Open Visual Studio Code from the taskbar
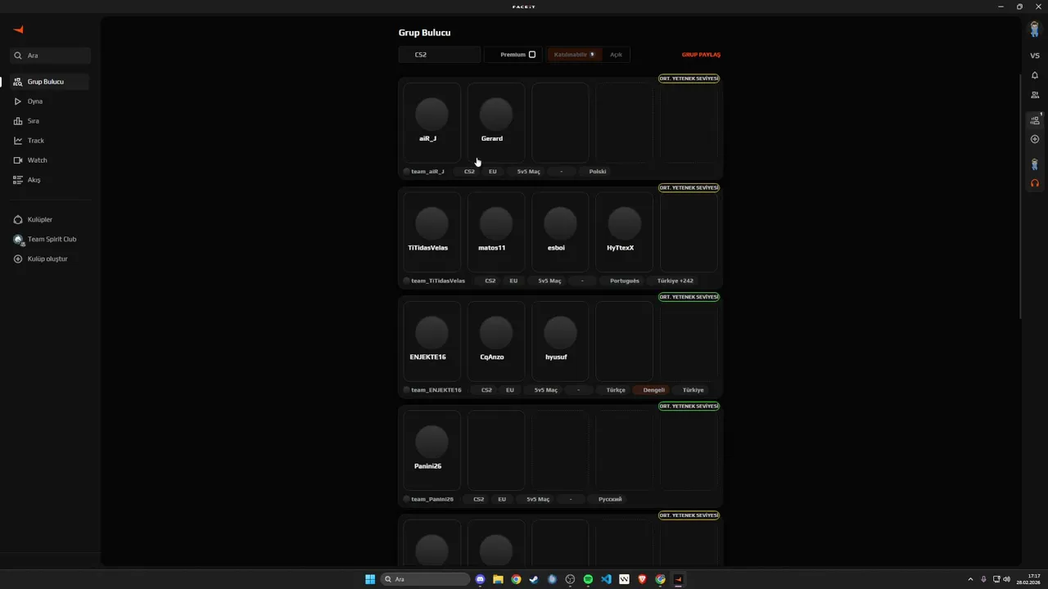Screen dimensions: 1048x589 pyautogui.click(x=606, y=579)
